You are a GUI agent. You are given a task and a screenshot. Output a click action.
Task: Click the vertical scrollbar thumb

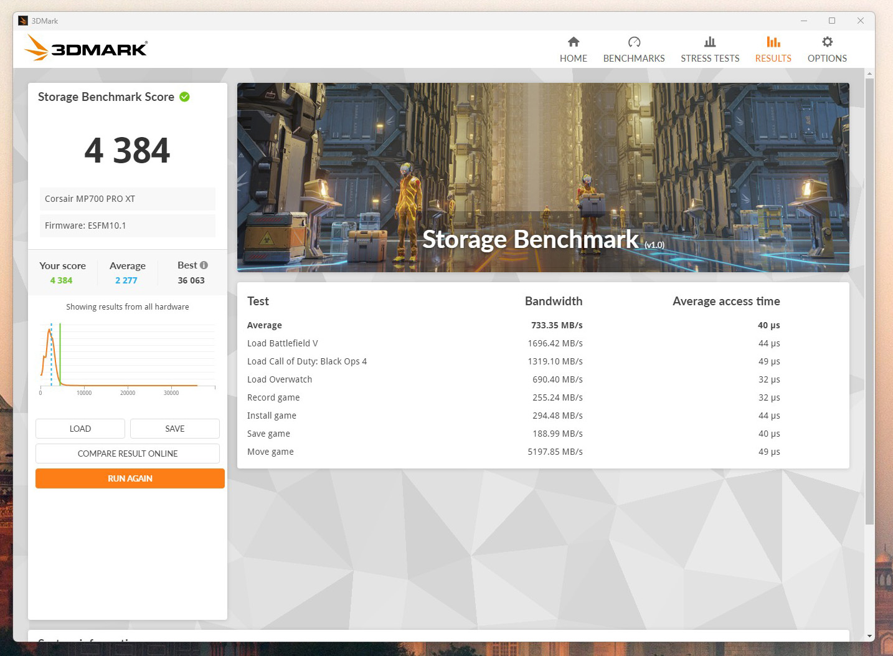pyautogui.click(x=869, y=299)
